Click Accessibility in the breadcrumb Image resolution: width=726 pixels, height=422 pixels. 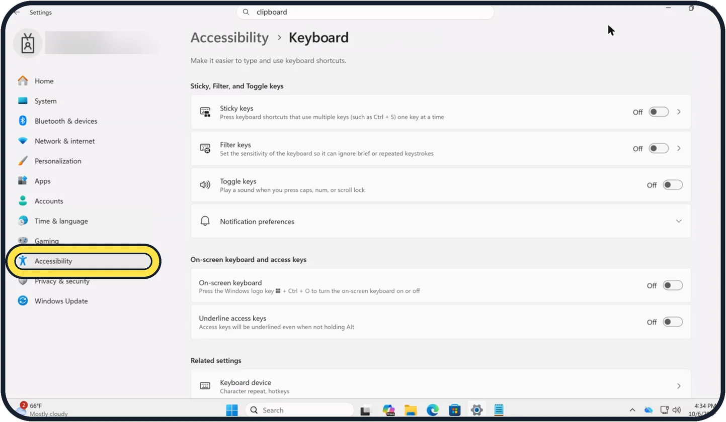[x=229, y=38]
